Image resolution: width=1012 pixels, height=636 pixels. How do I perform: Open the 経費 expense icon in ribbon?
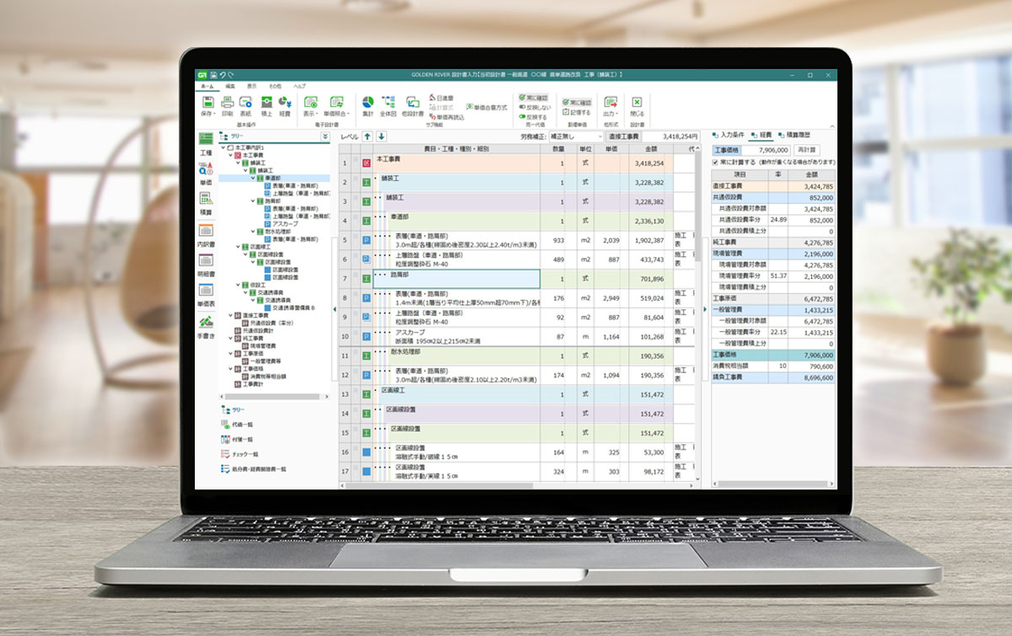285,102
